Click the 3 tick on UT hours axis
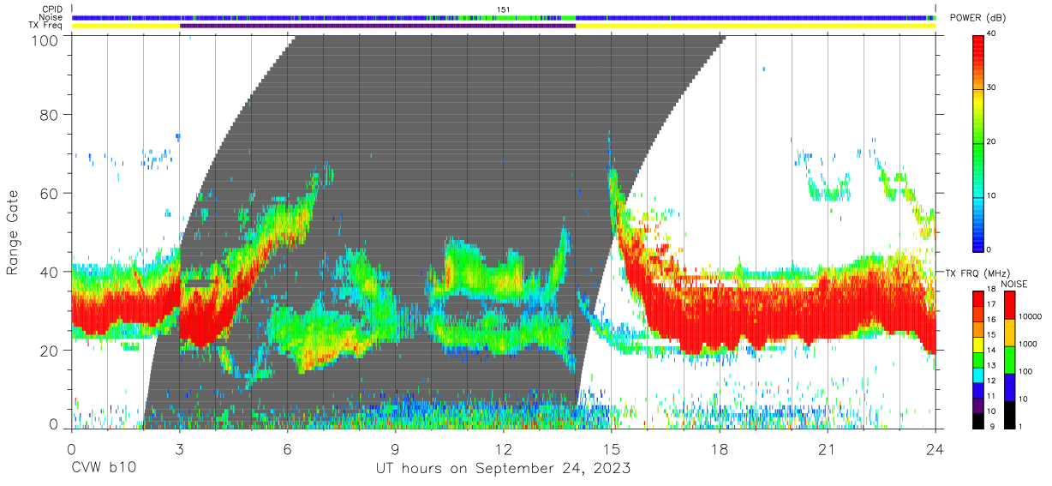This screenshot has width=1052, height=486. 179,448
